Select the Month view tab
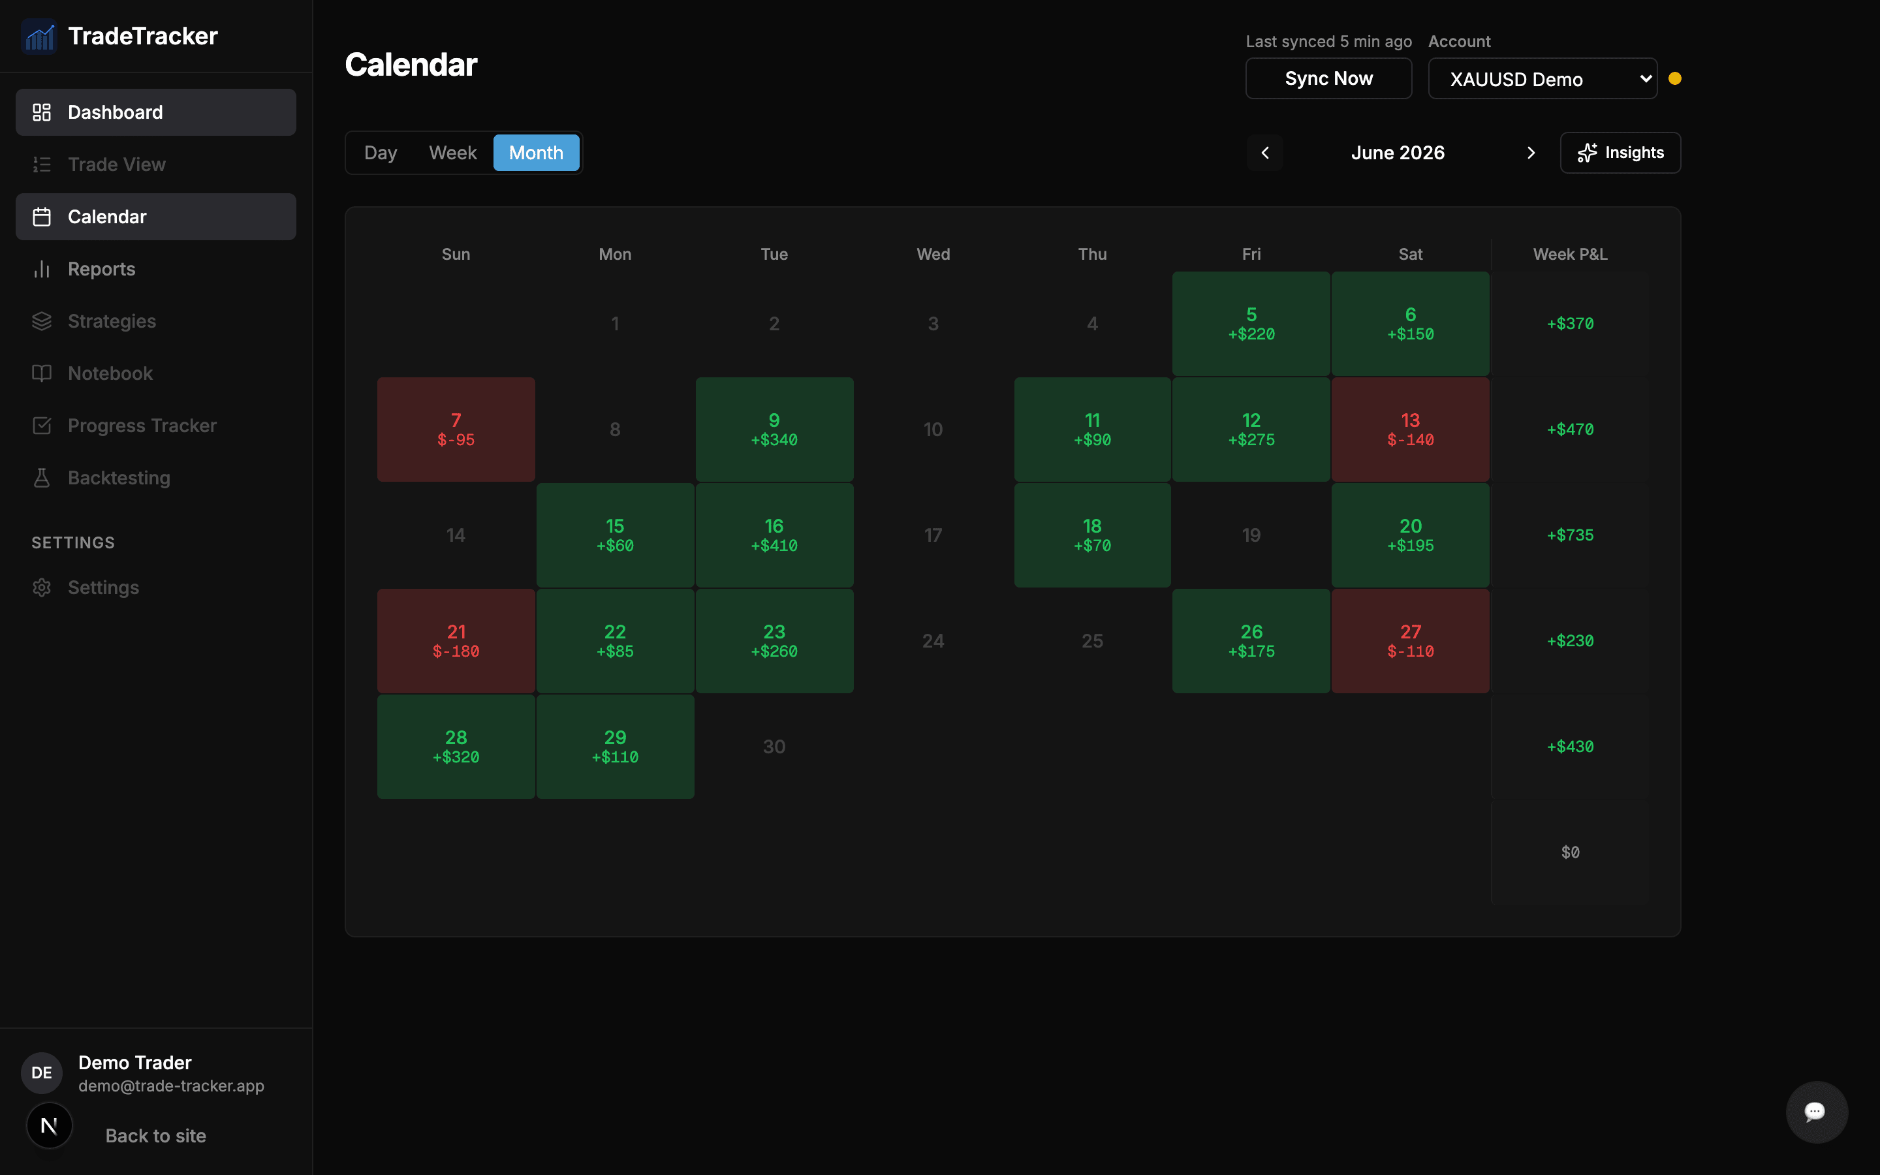Viewport: 1880px width, 1175px height. point(536,153)
